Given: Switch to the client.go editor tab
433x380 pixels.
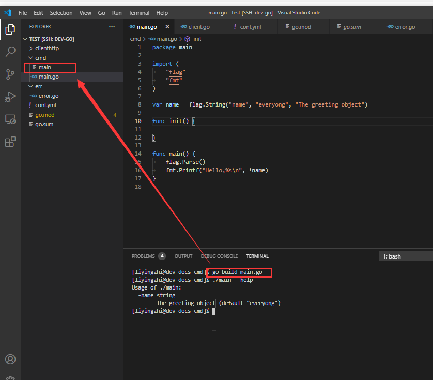Looking at the screenshot, I should tap(200, 27).
